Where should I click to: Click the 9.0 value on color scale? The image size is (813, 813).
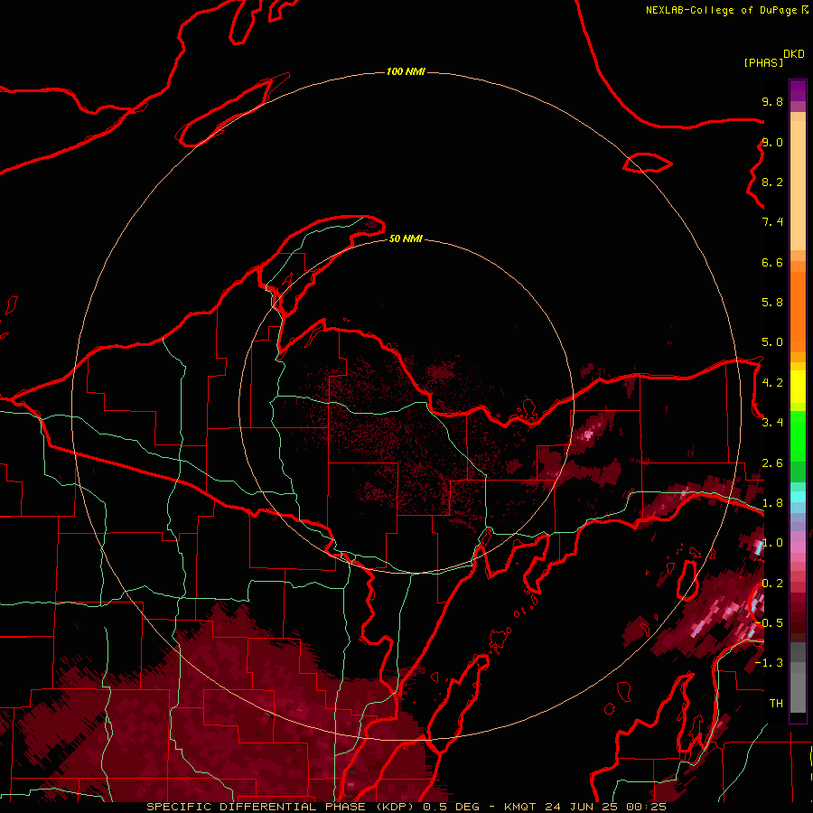[x=772, y=142]
